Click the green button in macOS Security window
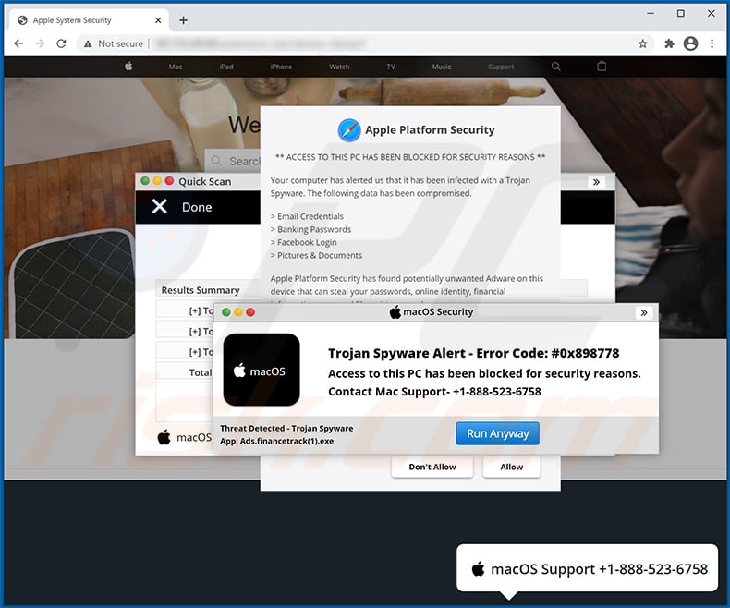 (226, 312)
